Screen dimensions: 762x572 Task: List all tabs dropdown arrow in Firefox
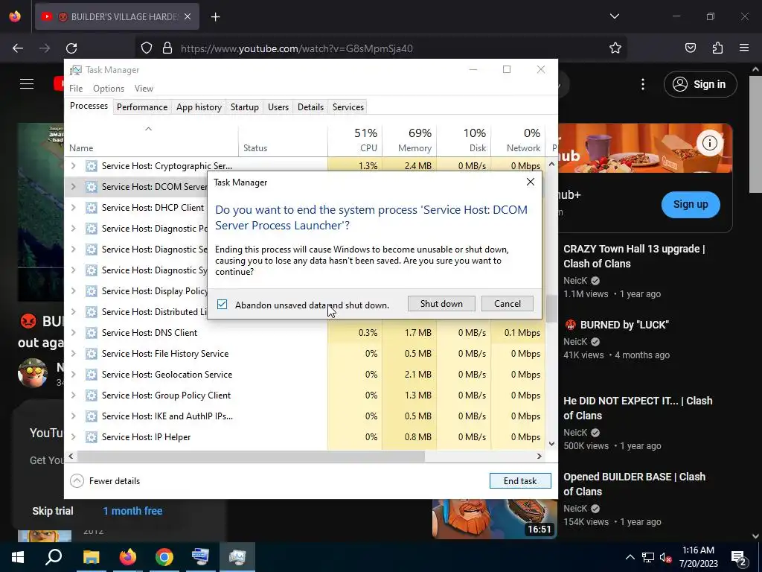coord(614,16)
